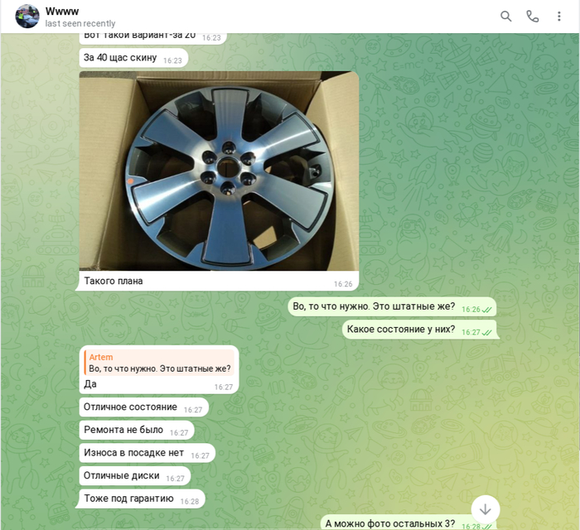The height and width of the screenshot is (530, 580).
Task: Click the 'Ремонта не было' message bubble
Action: pos(123,430)
